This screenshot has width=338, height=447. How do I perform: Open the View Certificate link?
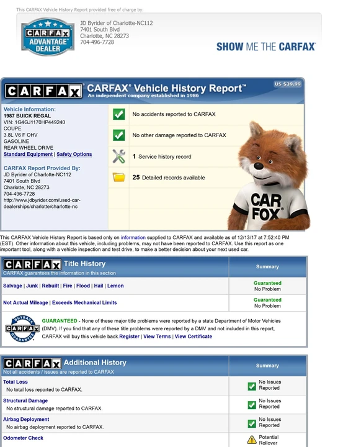[x=193, y=336]
